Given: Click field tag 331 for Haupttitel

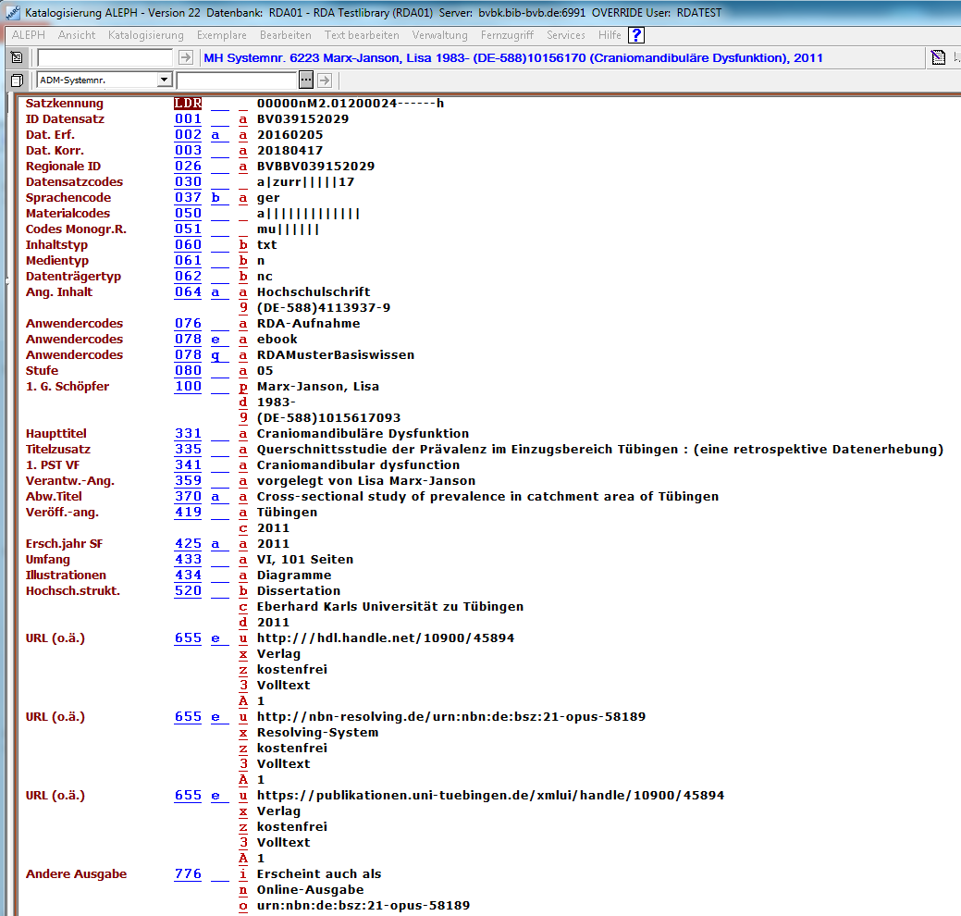Looking at the screenshot, I should coord(188,434).
